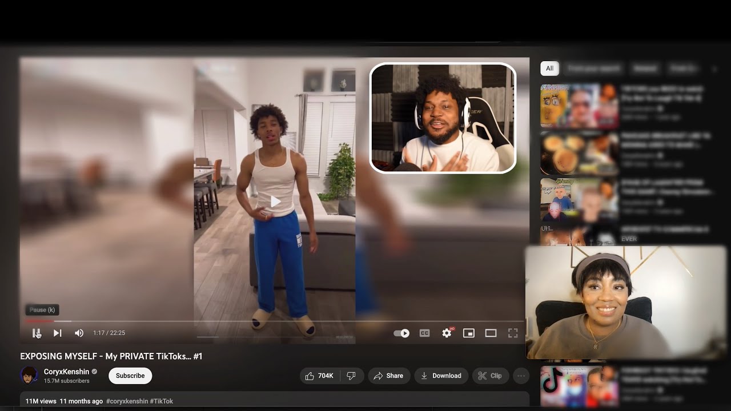Click the large play icon on video

(275, 201)
